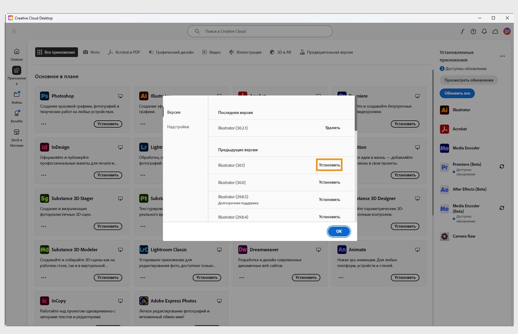Launch Acrobat via its installed app icon
This screenshot has width=518, height=334.
tap(444, 129)
